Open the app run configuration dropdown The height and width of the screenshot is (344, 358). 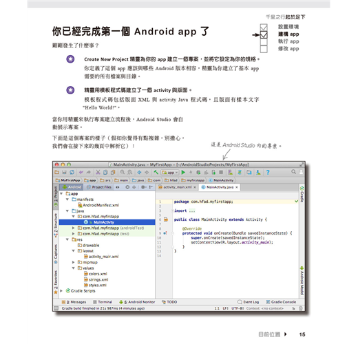pyautogui.click(x=170, y=172)
